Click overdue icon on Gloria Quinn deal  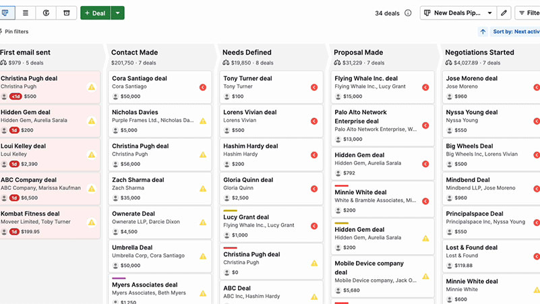(314, 189)
